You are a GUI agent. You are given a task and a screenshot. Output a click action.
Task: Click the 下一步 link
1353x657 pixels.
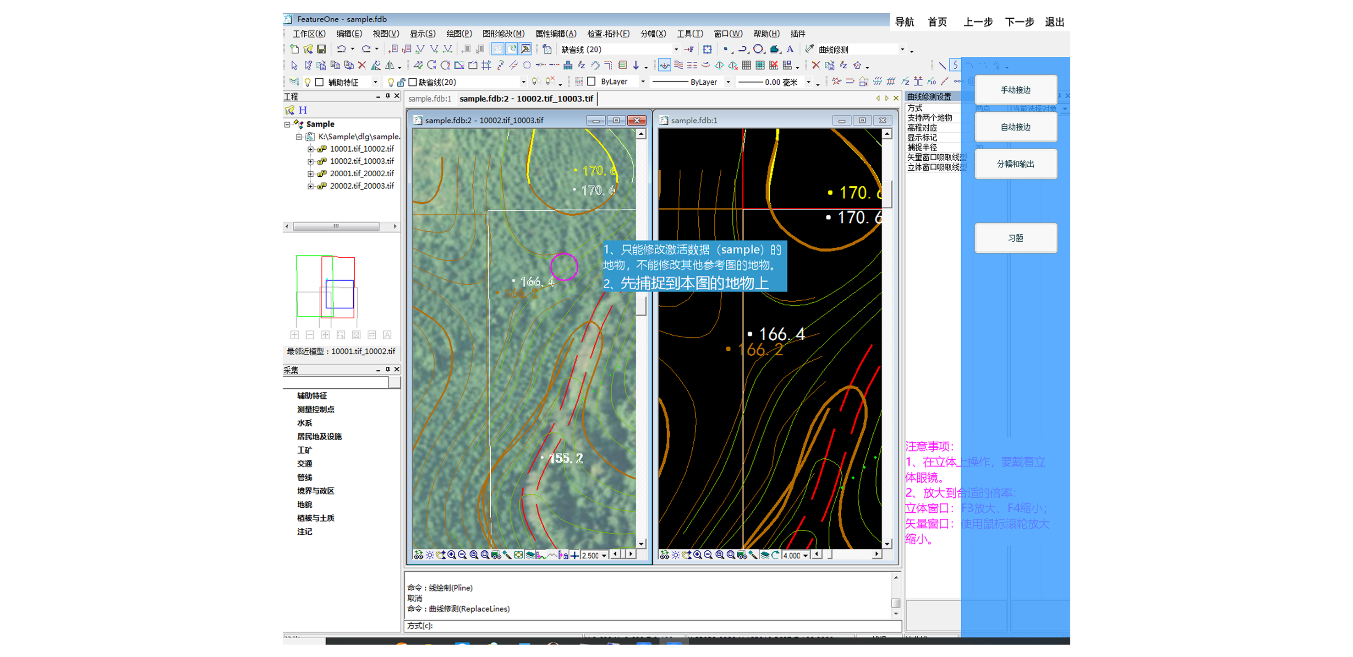tap(1019, 22)
